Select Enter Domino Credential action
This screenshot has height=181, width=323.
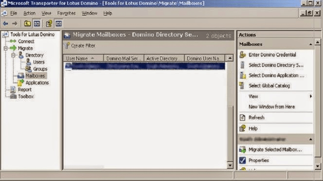(x=272, y=55)
